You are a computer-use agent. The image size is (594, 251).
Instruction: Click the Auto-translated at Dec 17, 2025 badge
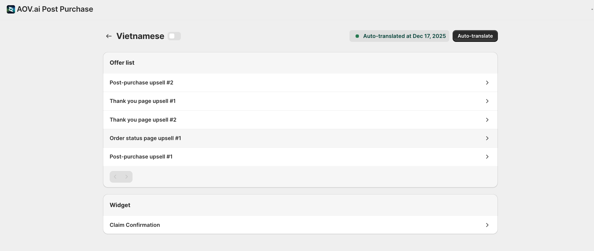click(x=399, y=36)
